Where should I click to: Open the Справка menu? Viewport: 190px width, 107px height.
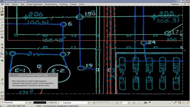point(175,4)
